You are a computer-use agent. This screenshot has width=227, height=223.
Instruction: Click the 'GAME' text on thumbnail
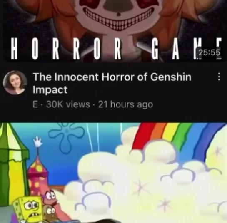(x=187, y=49)
